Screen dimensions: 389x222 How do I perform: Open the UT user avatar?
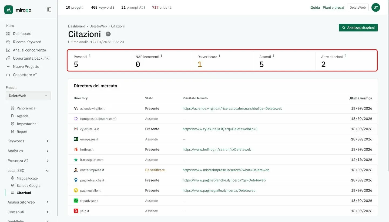tap(376, 8)
